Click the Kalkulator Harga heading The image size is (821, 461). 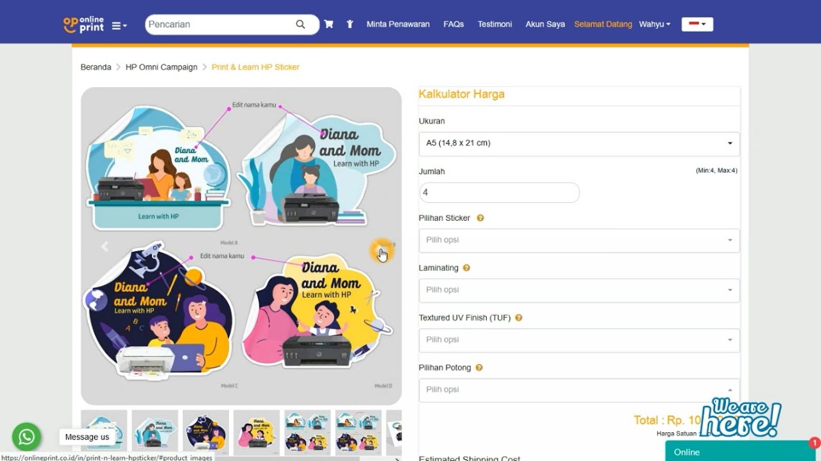462,94
